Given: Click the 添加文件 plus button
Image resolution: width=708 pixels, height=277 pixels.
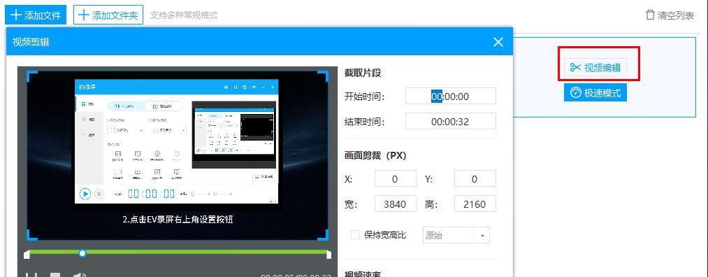Looking at the screenshot, I should (36, 15).
